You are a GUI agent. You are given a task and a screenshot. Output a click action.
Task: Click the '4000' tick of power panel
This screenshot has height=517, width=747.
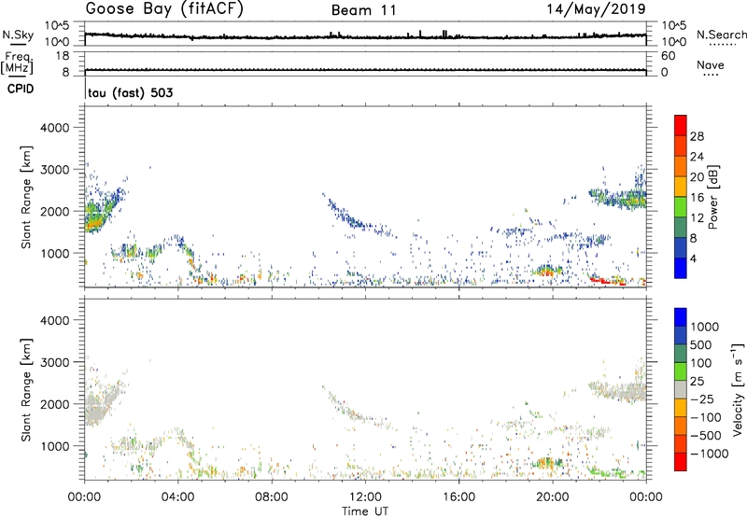(x=55, y=128)
